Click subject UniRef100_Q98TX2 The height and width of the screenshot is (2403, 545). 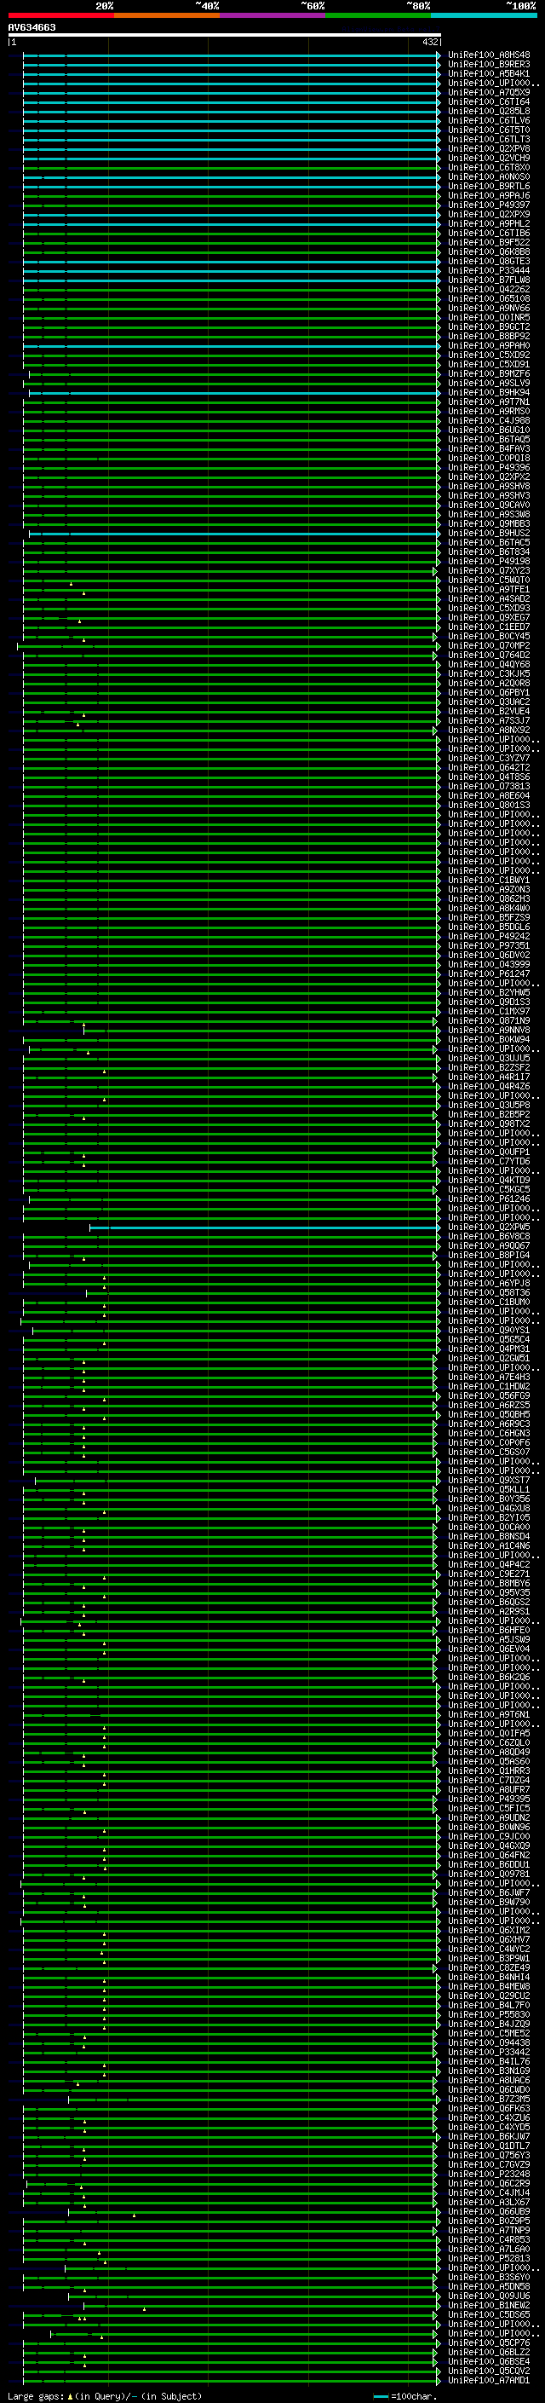click(489, 1124)
